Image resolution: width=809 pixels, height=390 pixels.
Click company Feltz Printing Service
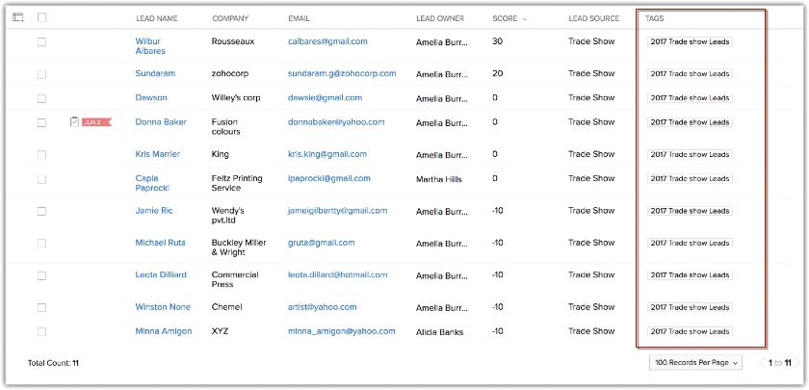[x=237, y=183]
